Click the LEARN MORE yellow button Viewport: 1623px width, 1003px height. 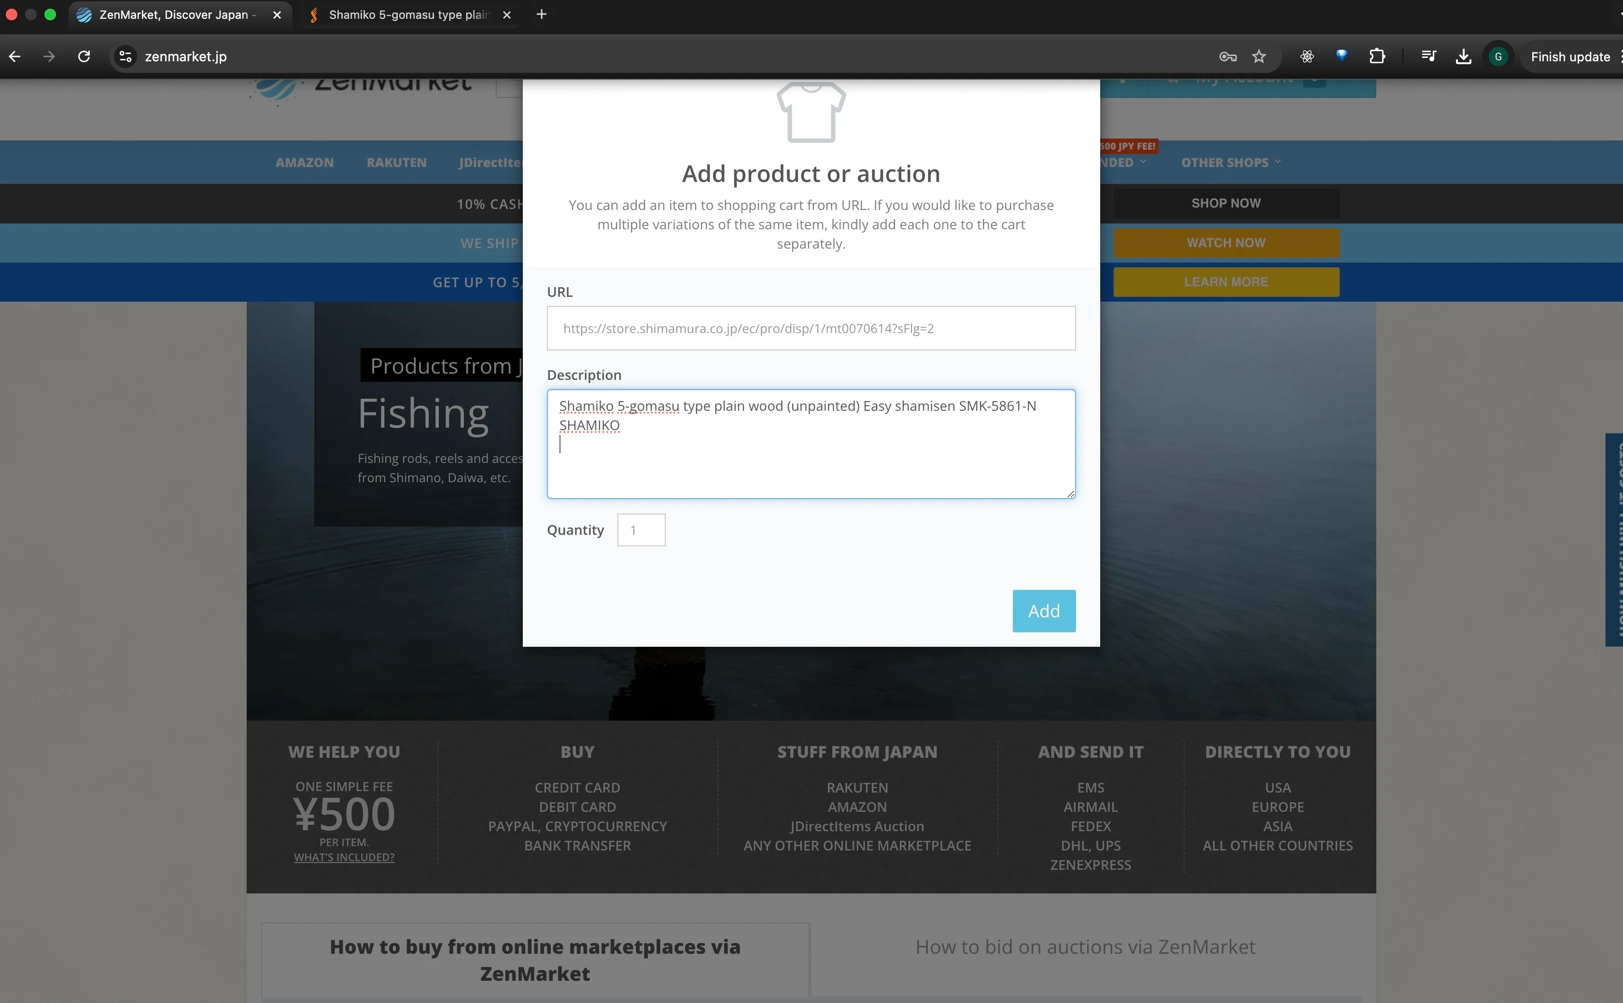pos(1226,282)
